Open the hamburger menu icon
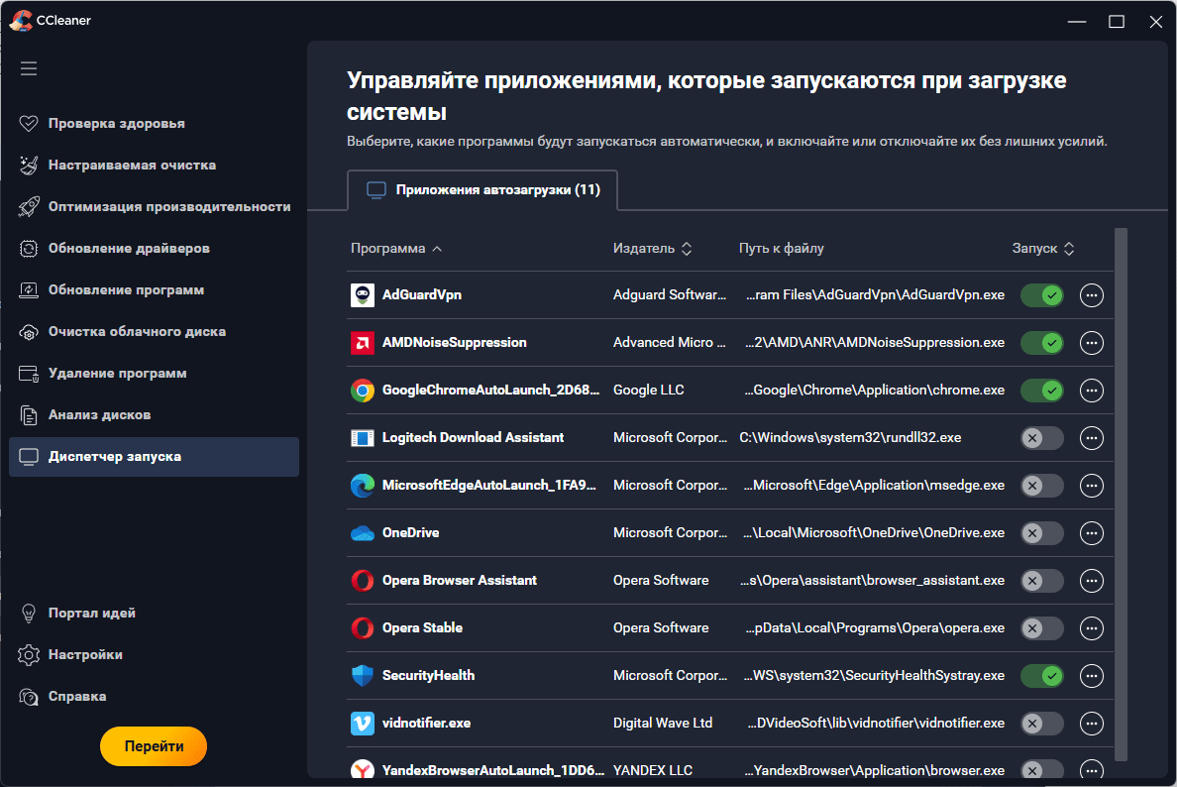This screenshot has height=787, width=1177. [x=29, y=68]
